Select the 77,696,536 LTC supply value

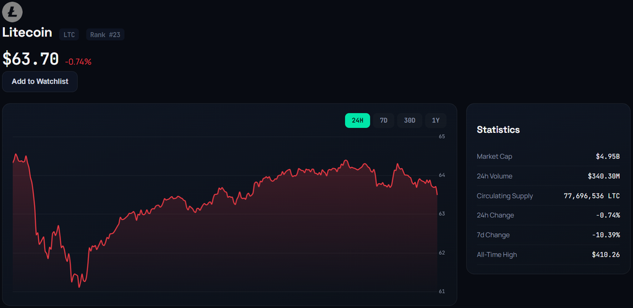(592, 196)
